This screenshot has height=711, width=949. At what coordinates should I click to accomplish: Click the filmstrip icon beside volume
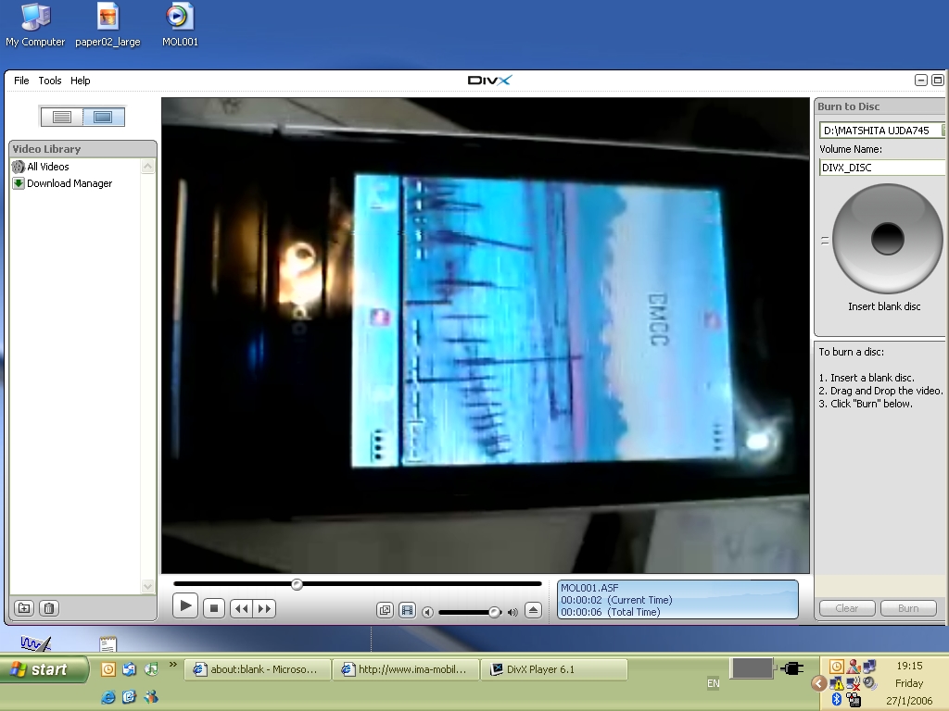[407, 610]
